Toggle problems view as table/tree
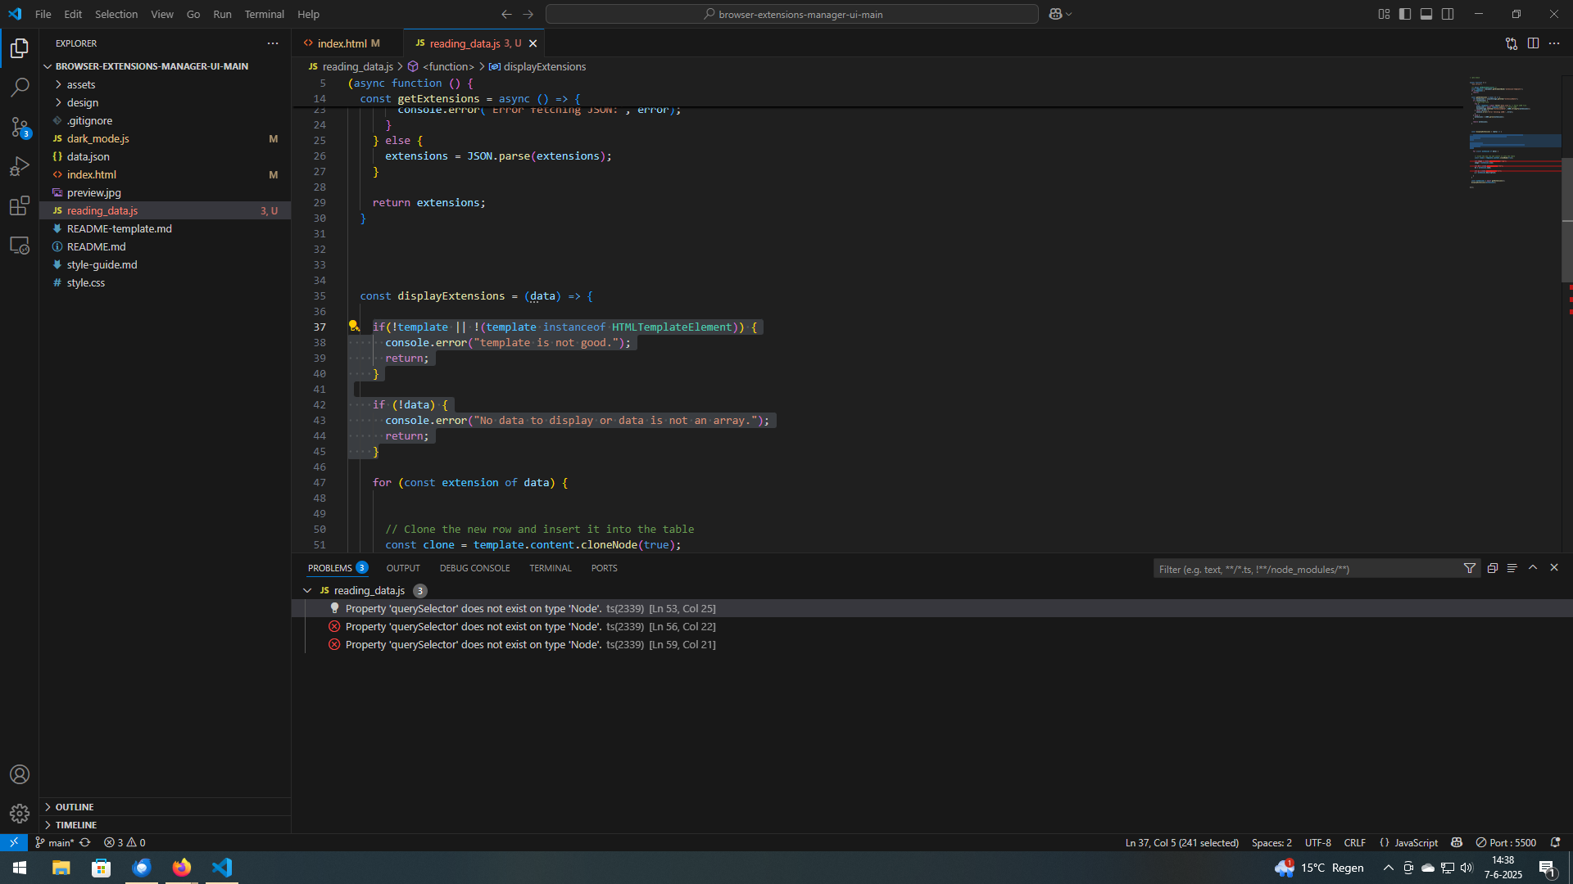The width and height of the screenshot is (1573, 884). pos(1512,568)
